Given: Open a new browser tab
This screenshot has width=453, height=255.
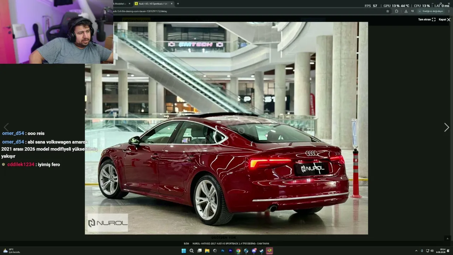Looking at the screenshot, I should [178, 4].
